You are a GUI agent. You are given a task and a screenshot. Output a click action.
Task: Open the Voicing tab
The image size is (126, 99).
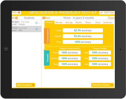(69, 22)
